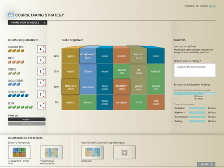The width and height of the screenshot is (224, 168).
Task: Select the Algebra 1 (EOC) course block
Action: coord(121,87)
